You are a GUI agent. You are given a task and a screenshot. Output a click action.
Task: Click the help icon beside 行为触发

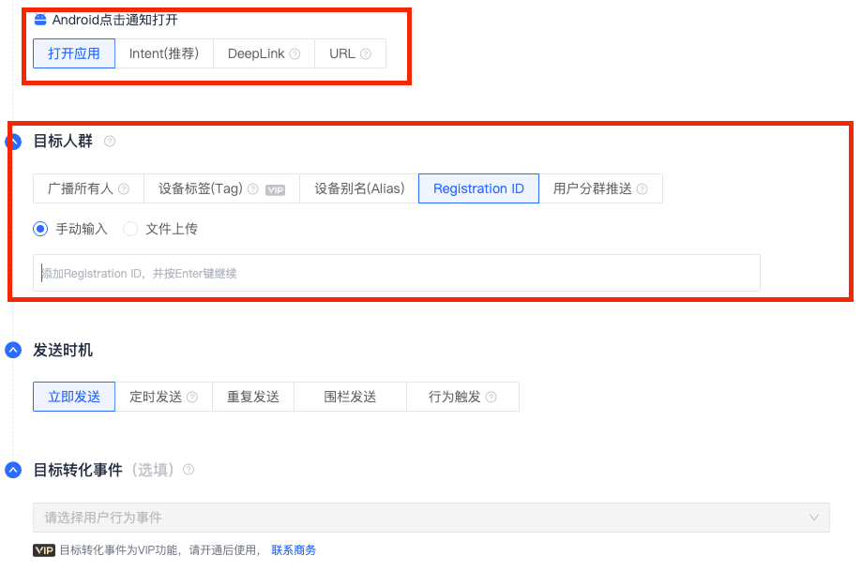pyautogui.click(x=491, y=398)
